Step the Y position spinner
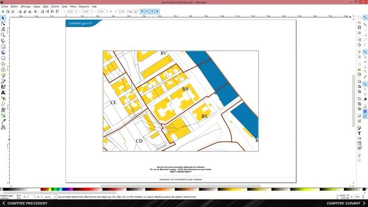This screenshot has width=368, height=207. 92,11
